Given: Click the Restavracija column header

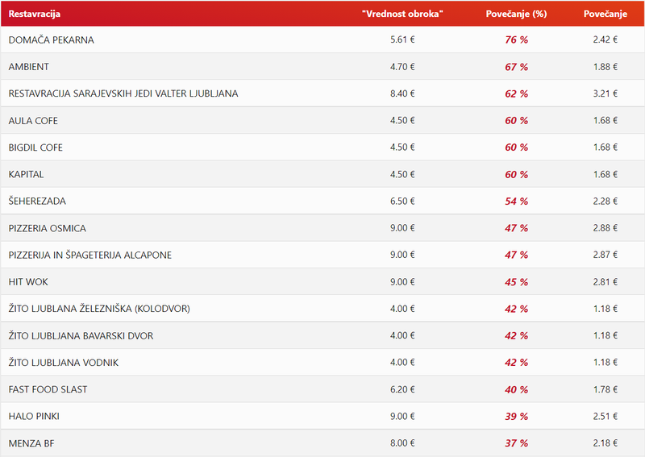Looking at the screenshot, I should coord(35,14).
